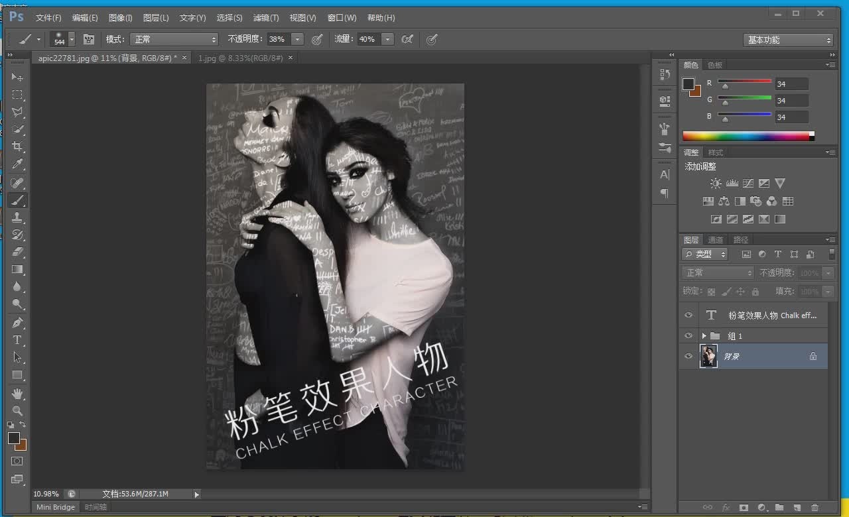Open the brush mode 正常 dropdown

174,40
